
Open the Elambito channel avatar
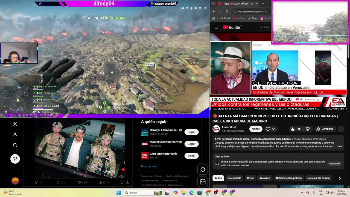[x=216, y=129]
